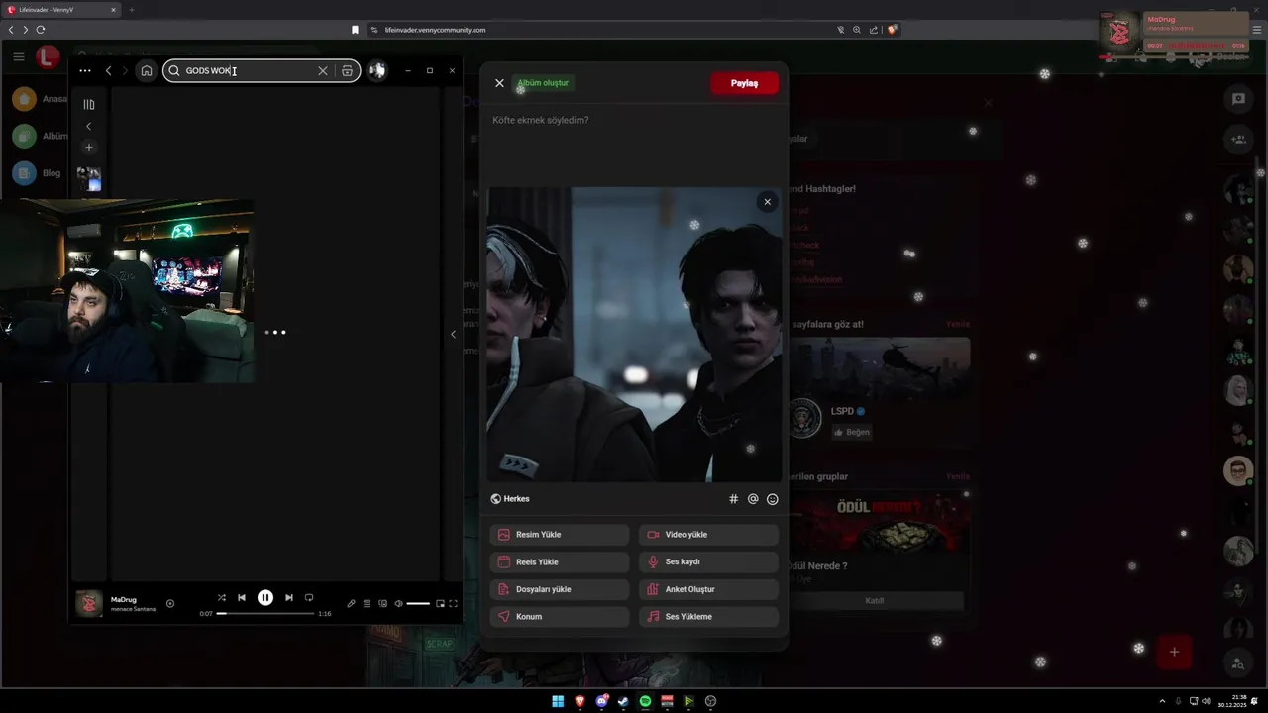Open Discord from the taskbar
Image resolution: width=1268 pixels, height=713 pixels.
coord(601,701)
